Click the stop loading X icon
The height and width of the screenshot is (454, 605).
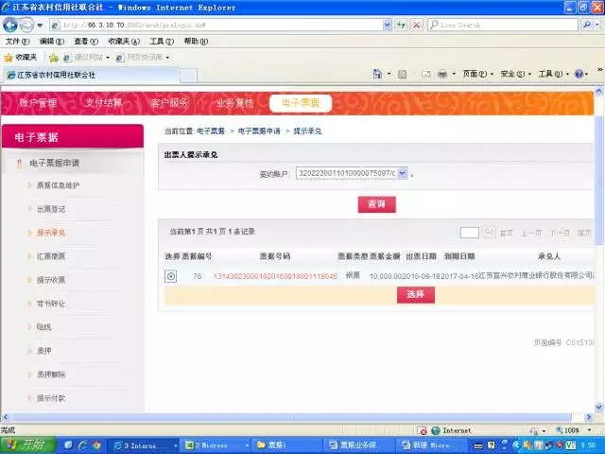coord(416,25)
